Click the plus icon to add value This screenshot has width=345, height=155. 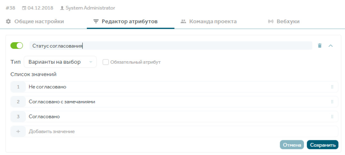point(18,132)
